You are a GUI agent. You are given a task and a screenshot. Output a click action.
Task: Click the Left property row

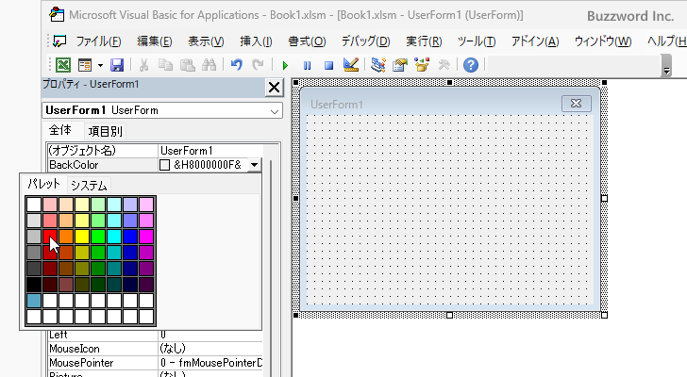tap(155, 335)
